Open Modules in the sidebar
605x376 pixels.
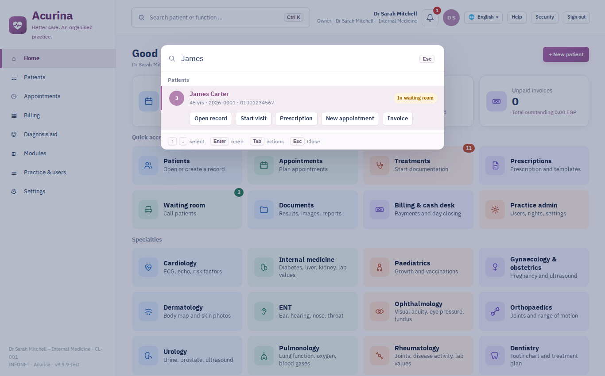tap(58, 153)
